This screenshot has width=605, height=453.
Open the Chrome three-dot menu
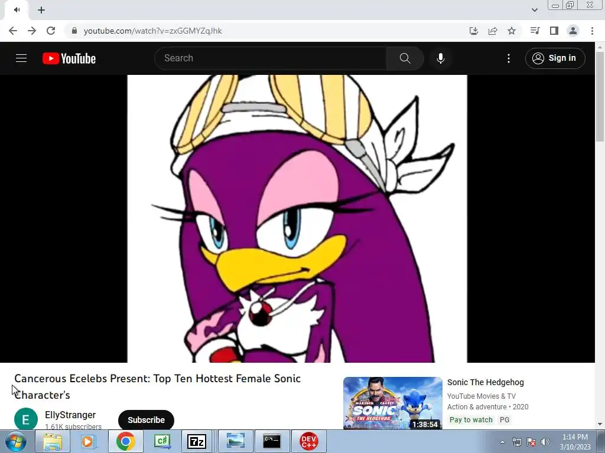point(592,31)
